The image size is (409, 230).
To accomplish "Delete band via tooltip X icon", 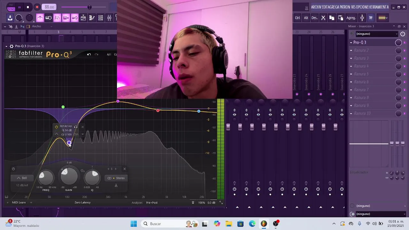I will (x=82, y=127).
